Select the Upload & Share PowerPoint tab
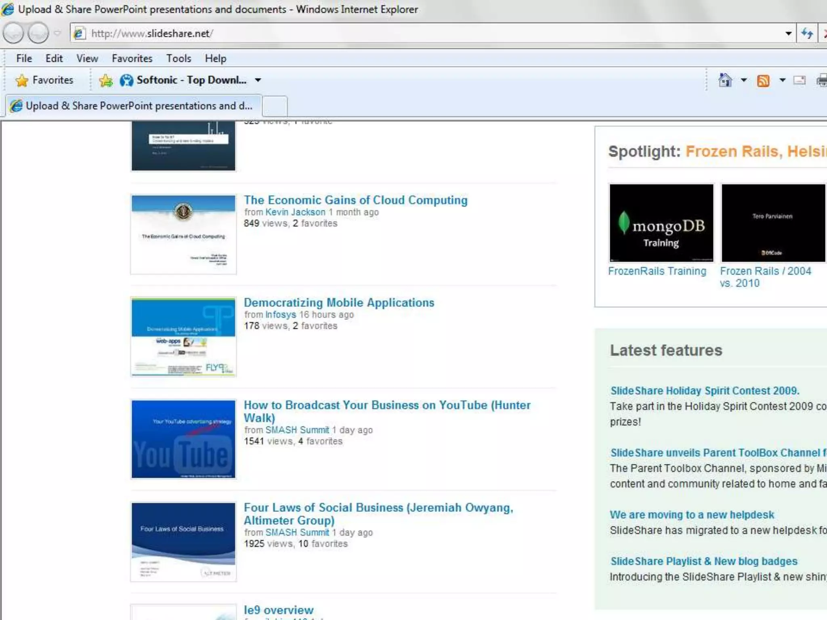The width and height of the screenshot is (827, 620). click(x=133, y=106)
